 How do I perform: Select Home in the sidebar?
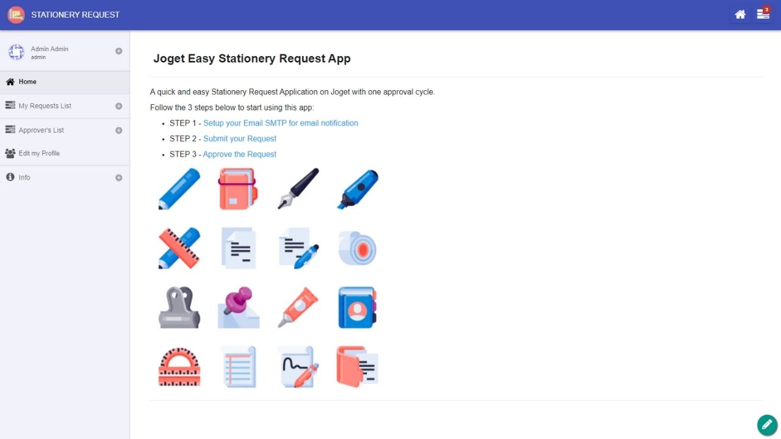[65, 82]
